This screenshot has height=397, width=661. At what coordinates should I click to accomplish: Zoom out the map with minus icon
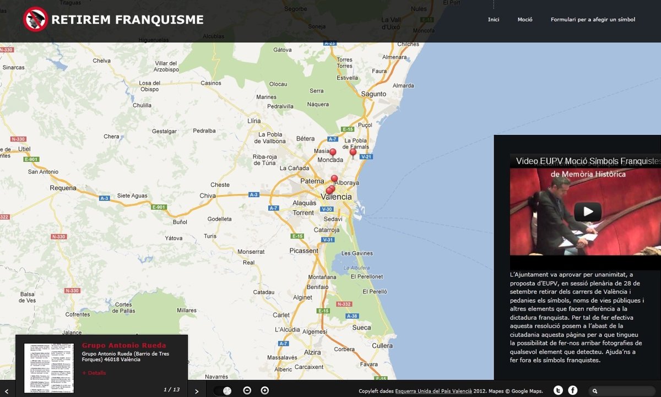(x=247, y=390)
